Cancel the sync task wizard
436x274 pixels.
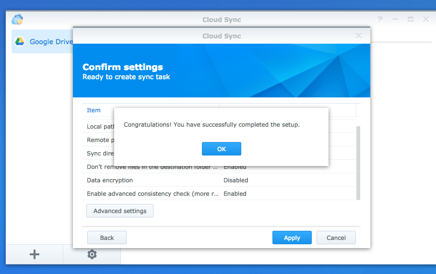tap(336, 238)
